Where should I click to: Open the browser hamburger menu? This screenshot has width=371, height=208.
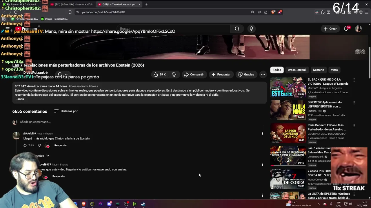pyautogui.click(x=367, y=12)
